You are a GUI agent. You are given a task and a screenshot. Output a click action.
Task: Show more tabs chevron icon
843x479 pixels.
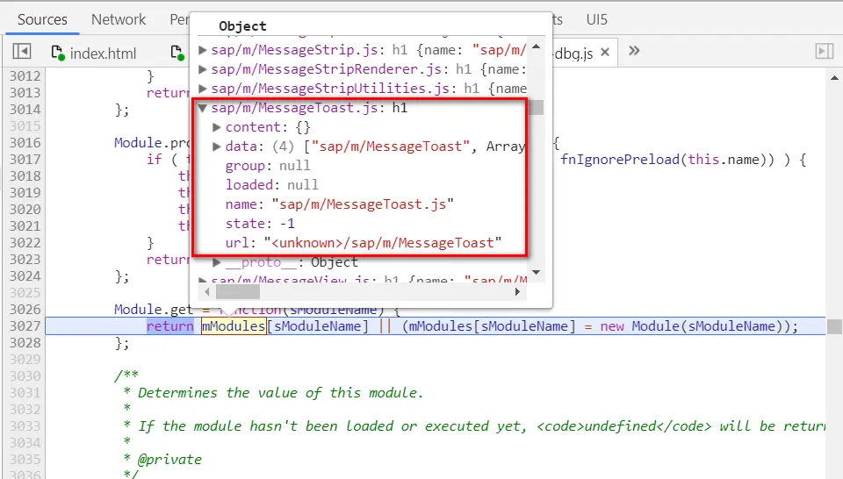634,51
